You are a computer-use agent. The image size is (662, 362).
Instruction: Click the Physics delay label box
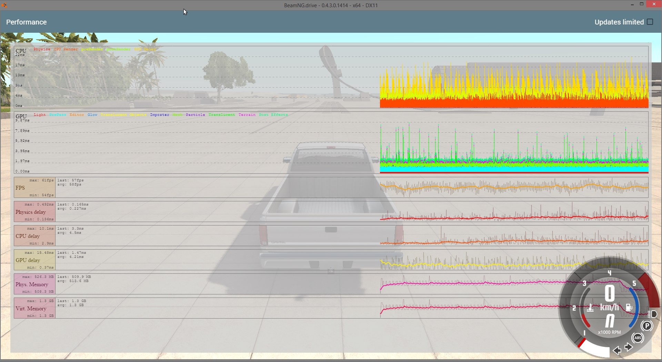click(x=34, y=212)
